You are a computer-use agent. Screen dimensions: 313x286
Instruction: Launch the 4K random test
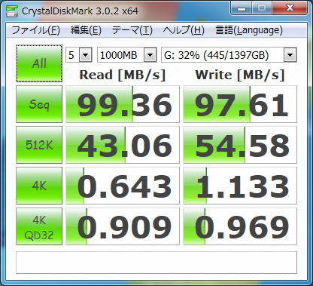coord(39,186)
